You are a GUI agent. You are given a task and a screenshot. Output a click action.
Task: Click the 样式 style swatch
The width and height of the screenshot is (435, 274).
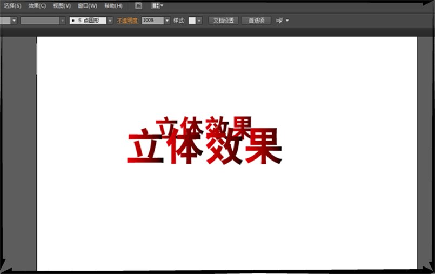(x=192, y=21)
